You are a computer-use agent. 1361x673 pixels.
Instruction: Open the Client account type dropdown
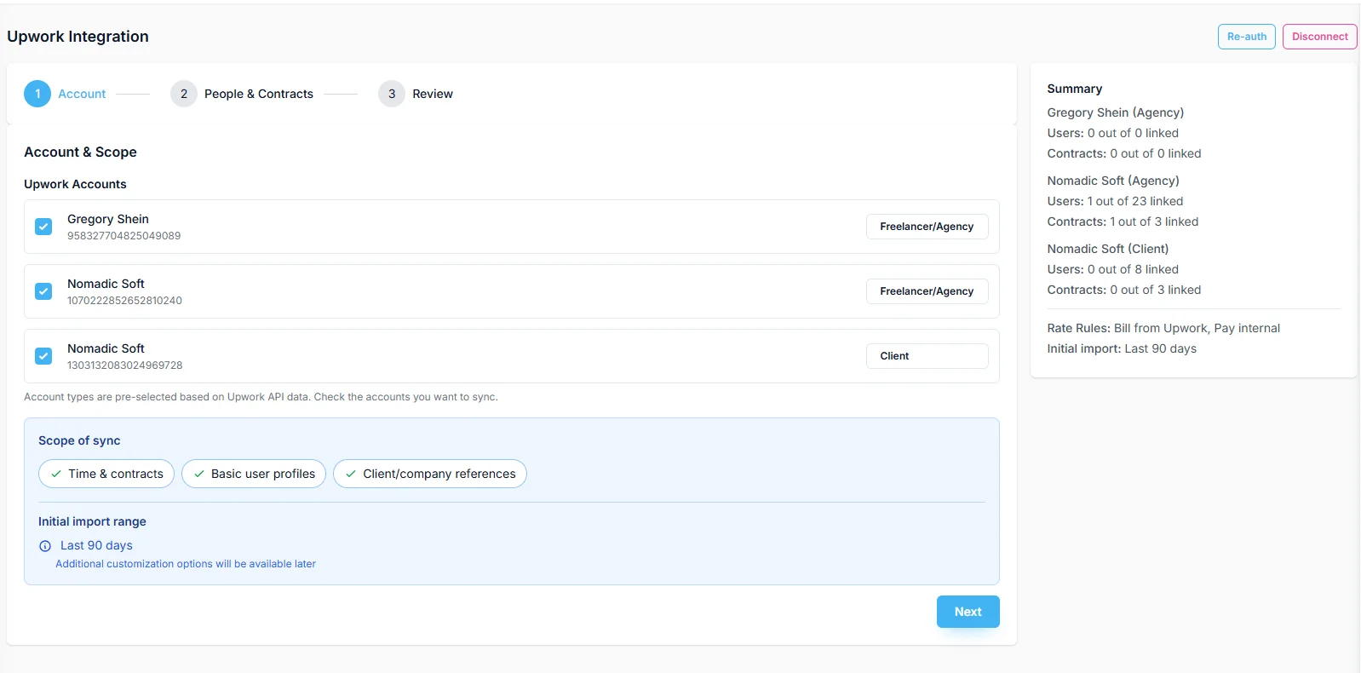[927, 356]
